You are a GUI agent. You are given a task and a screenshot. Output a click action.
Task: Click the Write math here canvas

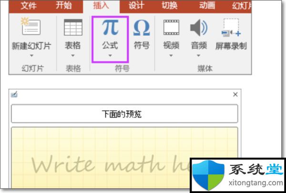(124, 158)
